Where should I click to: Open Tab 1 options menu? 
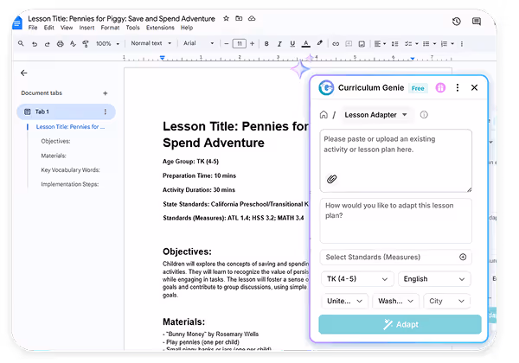pyautogui.click(x=106, y=111)
